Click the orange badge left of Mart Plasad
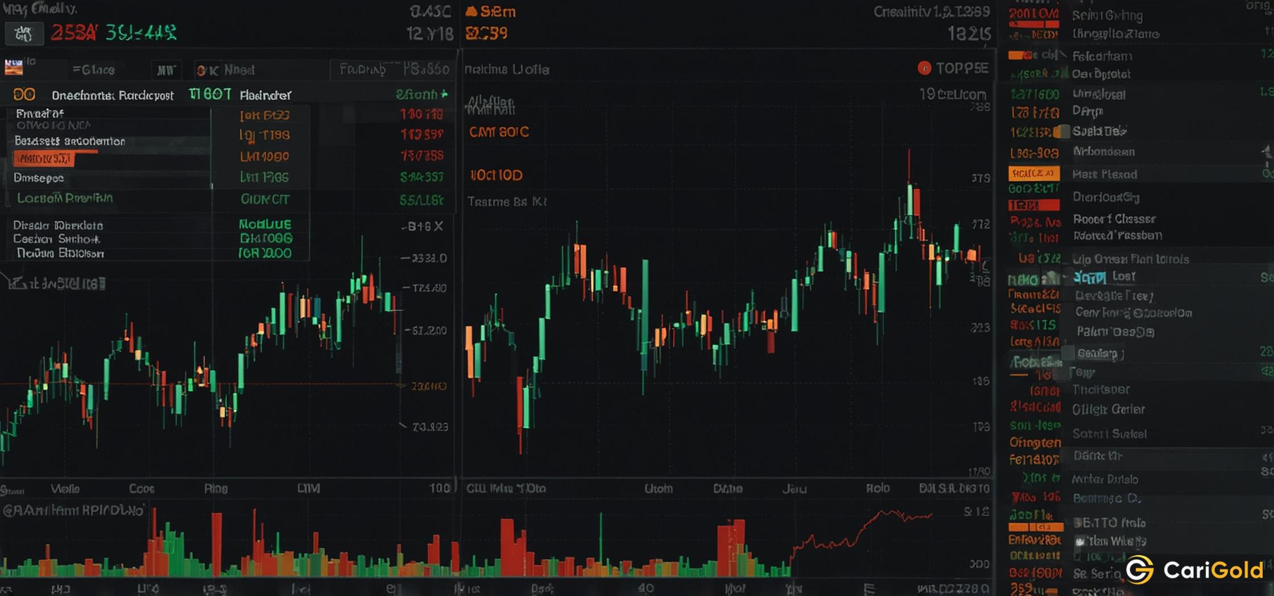This screenshot has width=1274, height=596. (x=1034, y=173)
